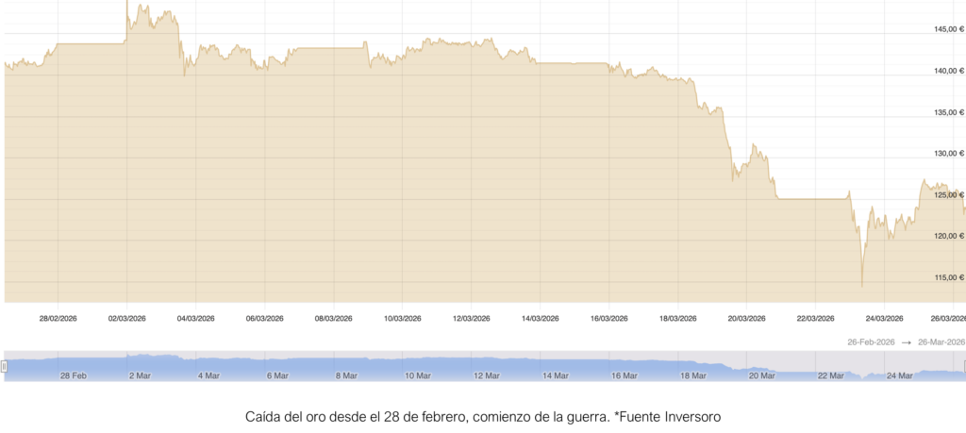Click navigator timeline at 28 Feb
The width and height of the screenshot is (966, 433).
(x=74, y=375)
